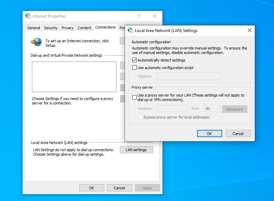Close the Internet Properties window
Image resolution: width=274 pixels, height=201 pixels.
pos(155,16)
